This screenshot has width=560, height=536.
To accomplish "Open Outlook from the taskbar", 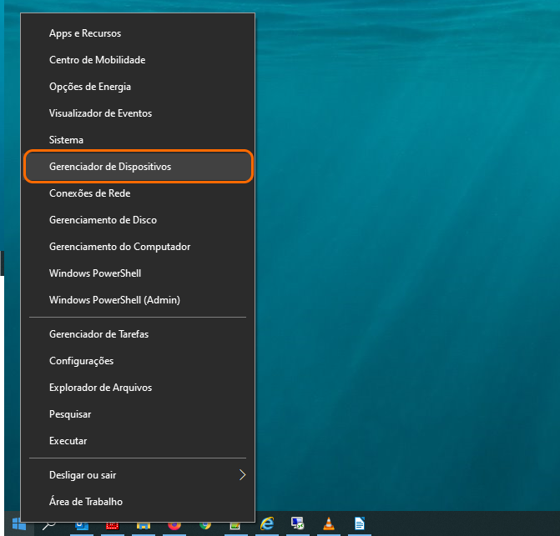I will click(x=82, y=525).
